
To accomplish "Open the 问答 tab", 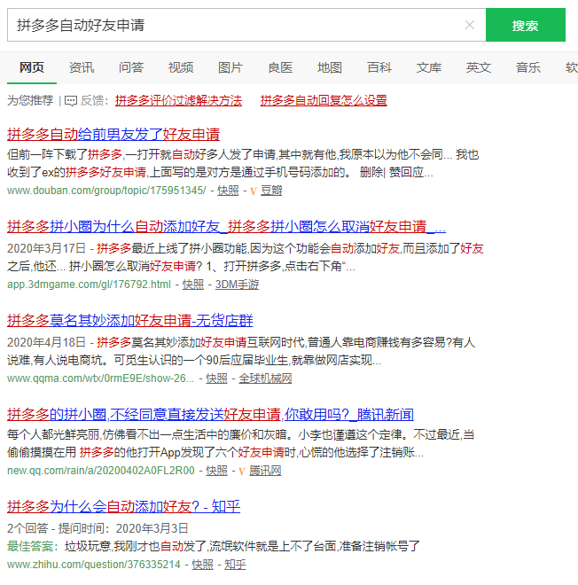I will [131, 67].
